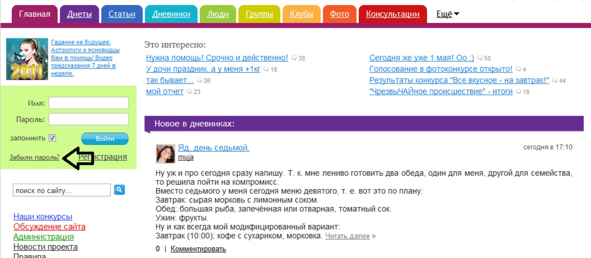Click the site search text box
Screen dimensions: 591x258
62,190
